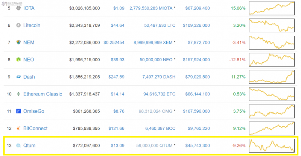
Task: Open the Qtum 7-day price chart
Action: 272,145
